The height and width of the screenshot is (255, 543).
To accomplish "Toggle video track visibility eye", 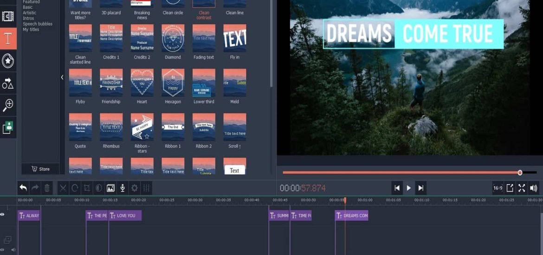I will [2, 249].
